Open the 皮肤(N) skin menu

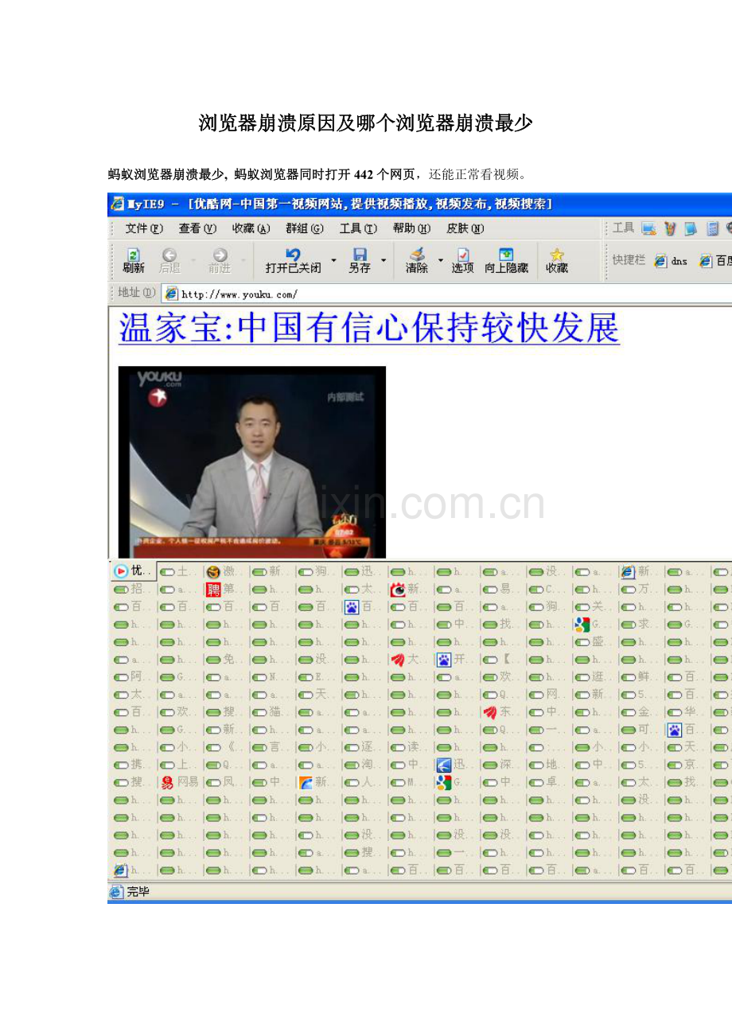point(465,229)
